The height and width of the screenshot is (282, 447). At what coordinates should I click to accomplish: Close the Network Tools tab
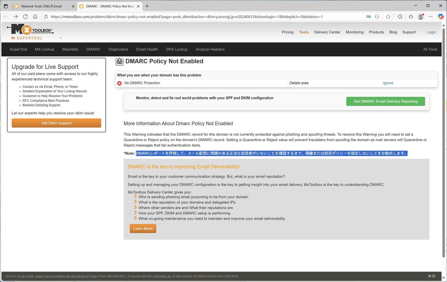73,6
